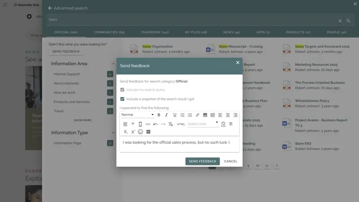Viewport: 359px width, 202px height.
Task: Switch to the Apps tab
Action: 263,32
